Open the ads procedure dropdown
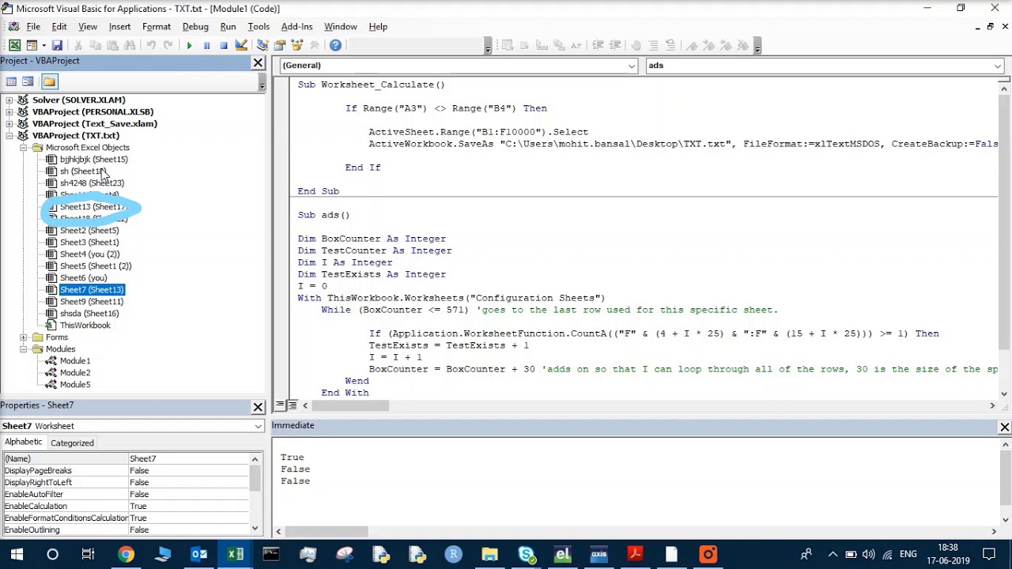 (x=998, y=66)
